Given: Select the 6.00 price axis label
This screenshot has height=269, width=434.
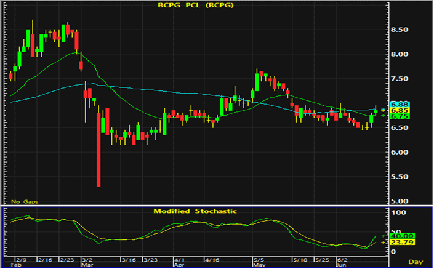Looking at the screenshot, I should coord(400,152).
